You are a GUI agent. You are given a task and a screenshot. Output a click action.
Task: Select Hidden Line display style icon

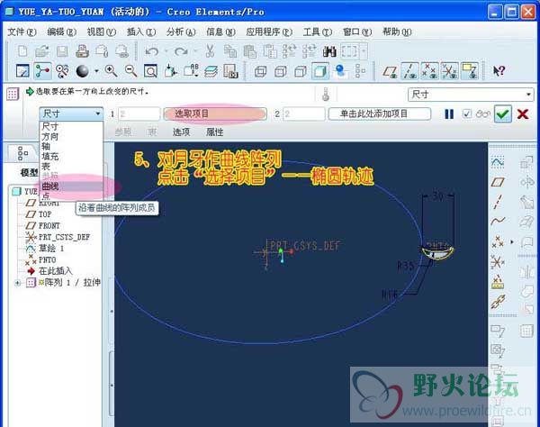(280, 71)
